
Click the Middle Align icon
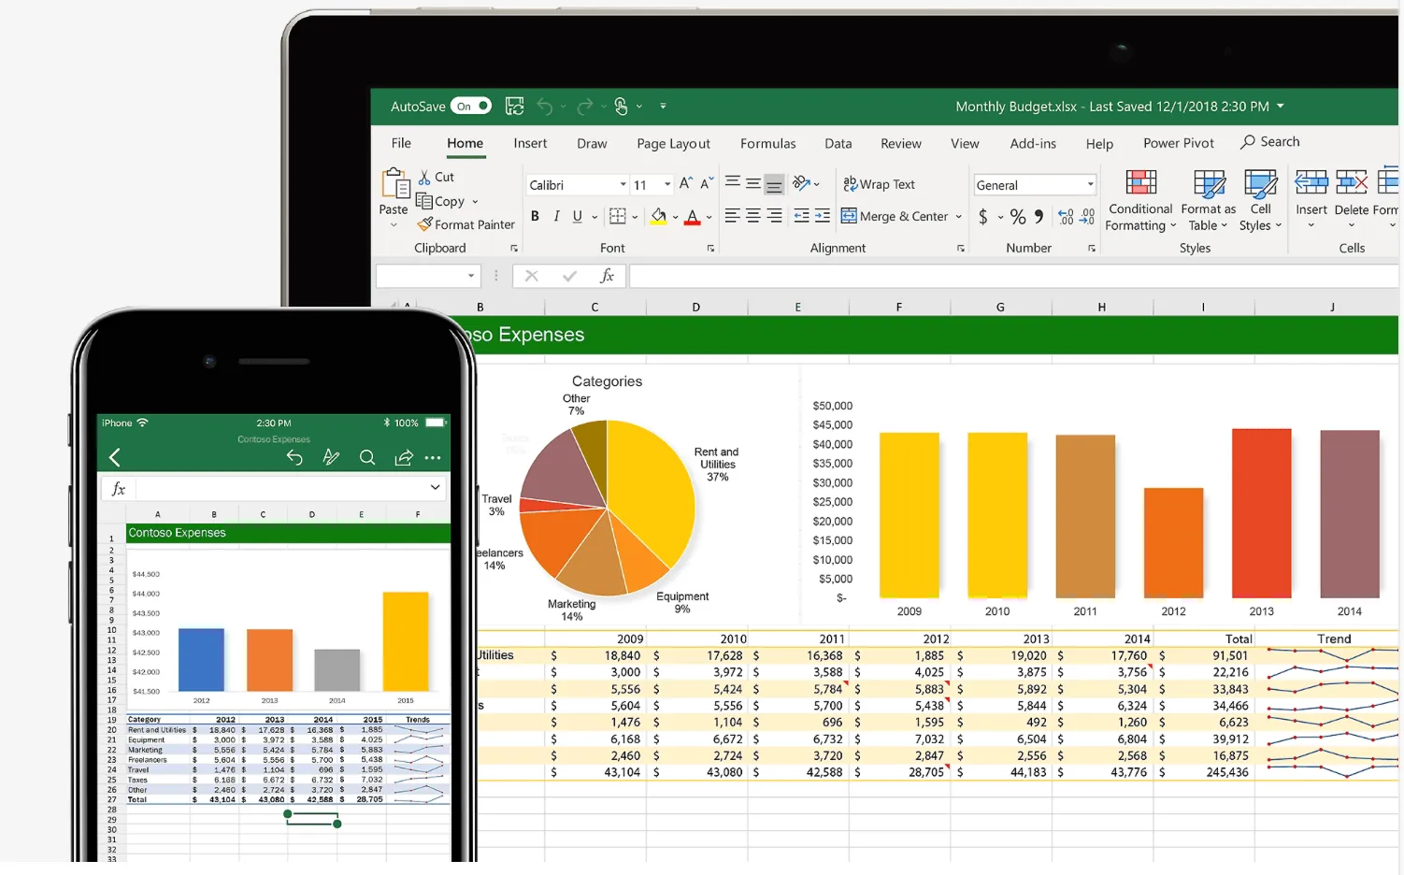753,183
